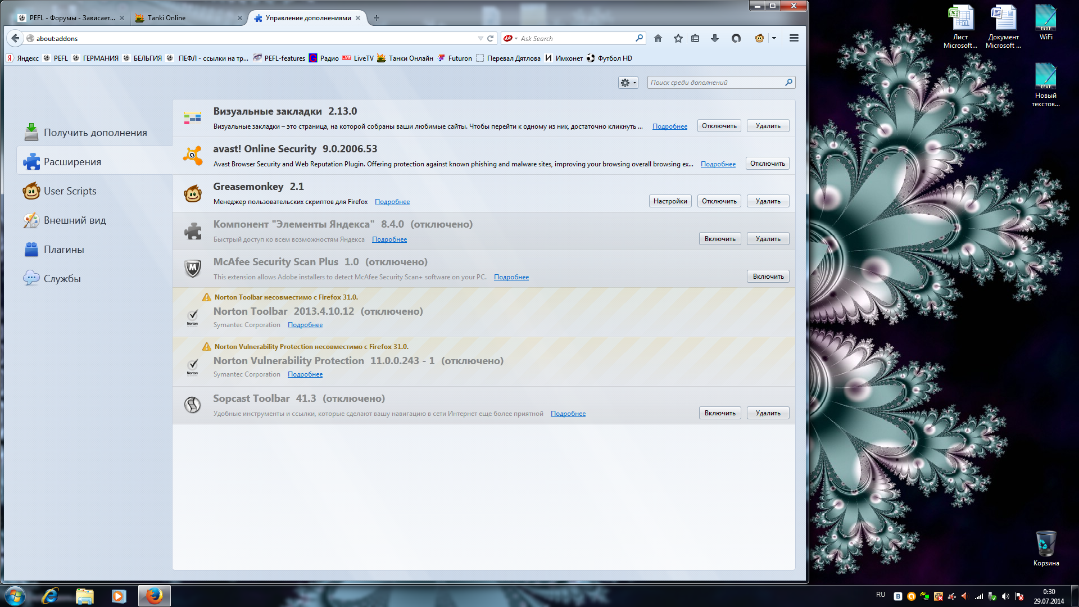The image size is (1079, 607).
Task: Close the Tanki Online tab
Action: point(240,18)
